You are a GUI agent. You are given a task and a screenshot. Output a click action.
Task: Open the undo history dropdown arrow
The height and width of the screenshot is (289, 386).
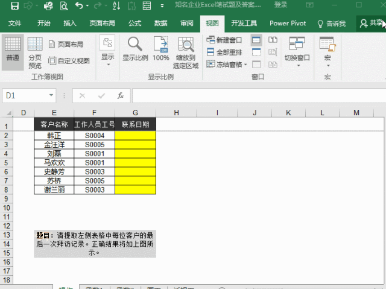pos(87,5)
